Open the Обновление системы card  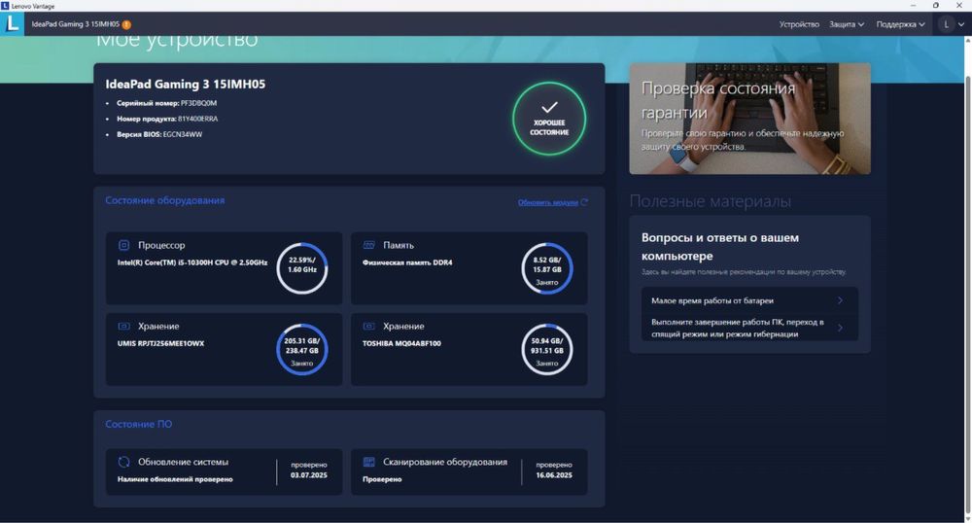pos(224,471)
